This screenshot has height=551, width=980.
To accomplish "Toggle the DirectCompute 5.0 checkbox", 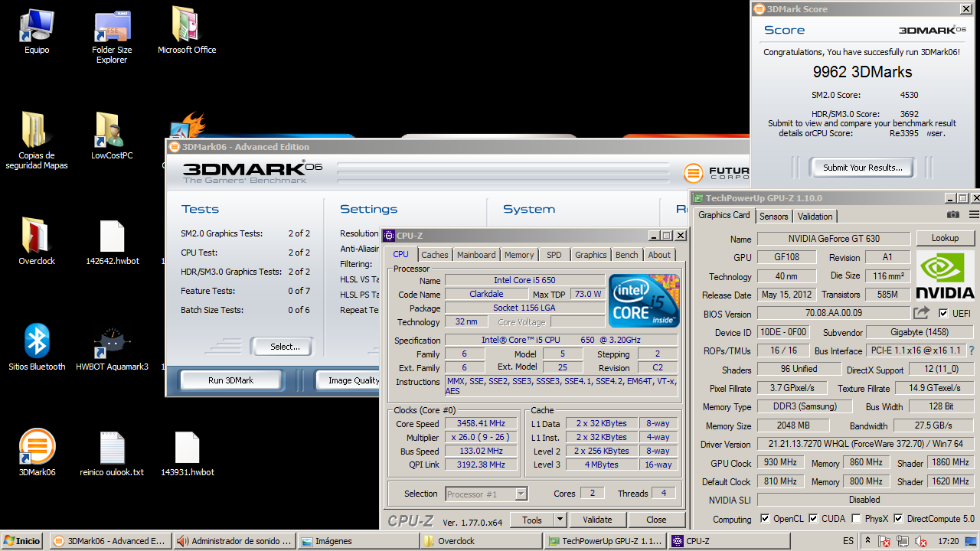I will pyautogui.click(x=898, y=519).
